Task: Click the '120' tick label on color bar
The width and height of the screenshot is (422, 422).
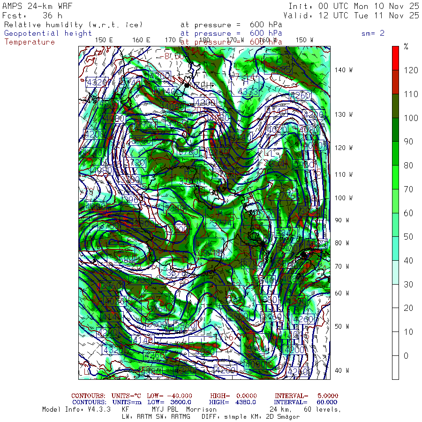Action: click(x=411, y=70)
